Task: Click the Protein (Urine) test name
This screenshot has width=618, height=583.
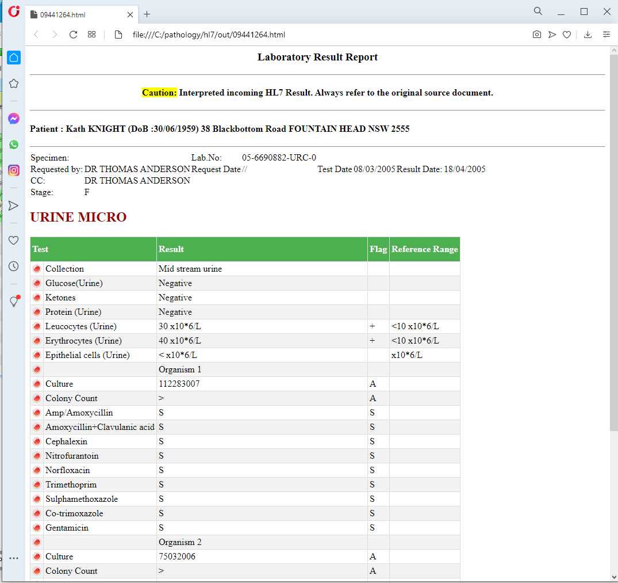Action: click(74, 312)
